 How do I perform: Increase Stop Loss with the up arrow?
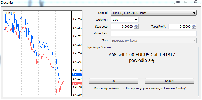coord(136,25)
